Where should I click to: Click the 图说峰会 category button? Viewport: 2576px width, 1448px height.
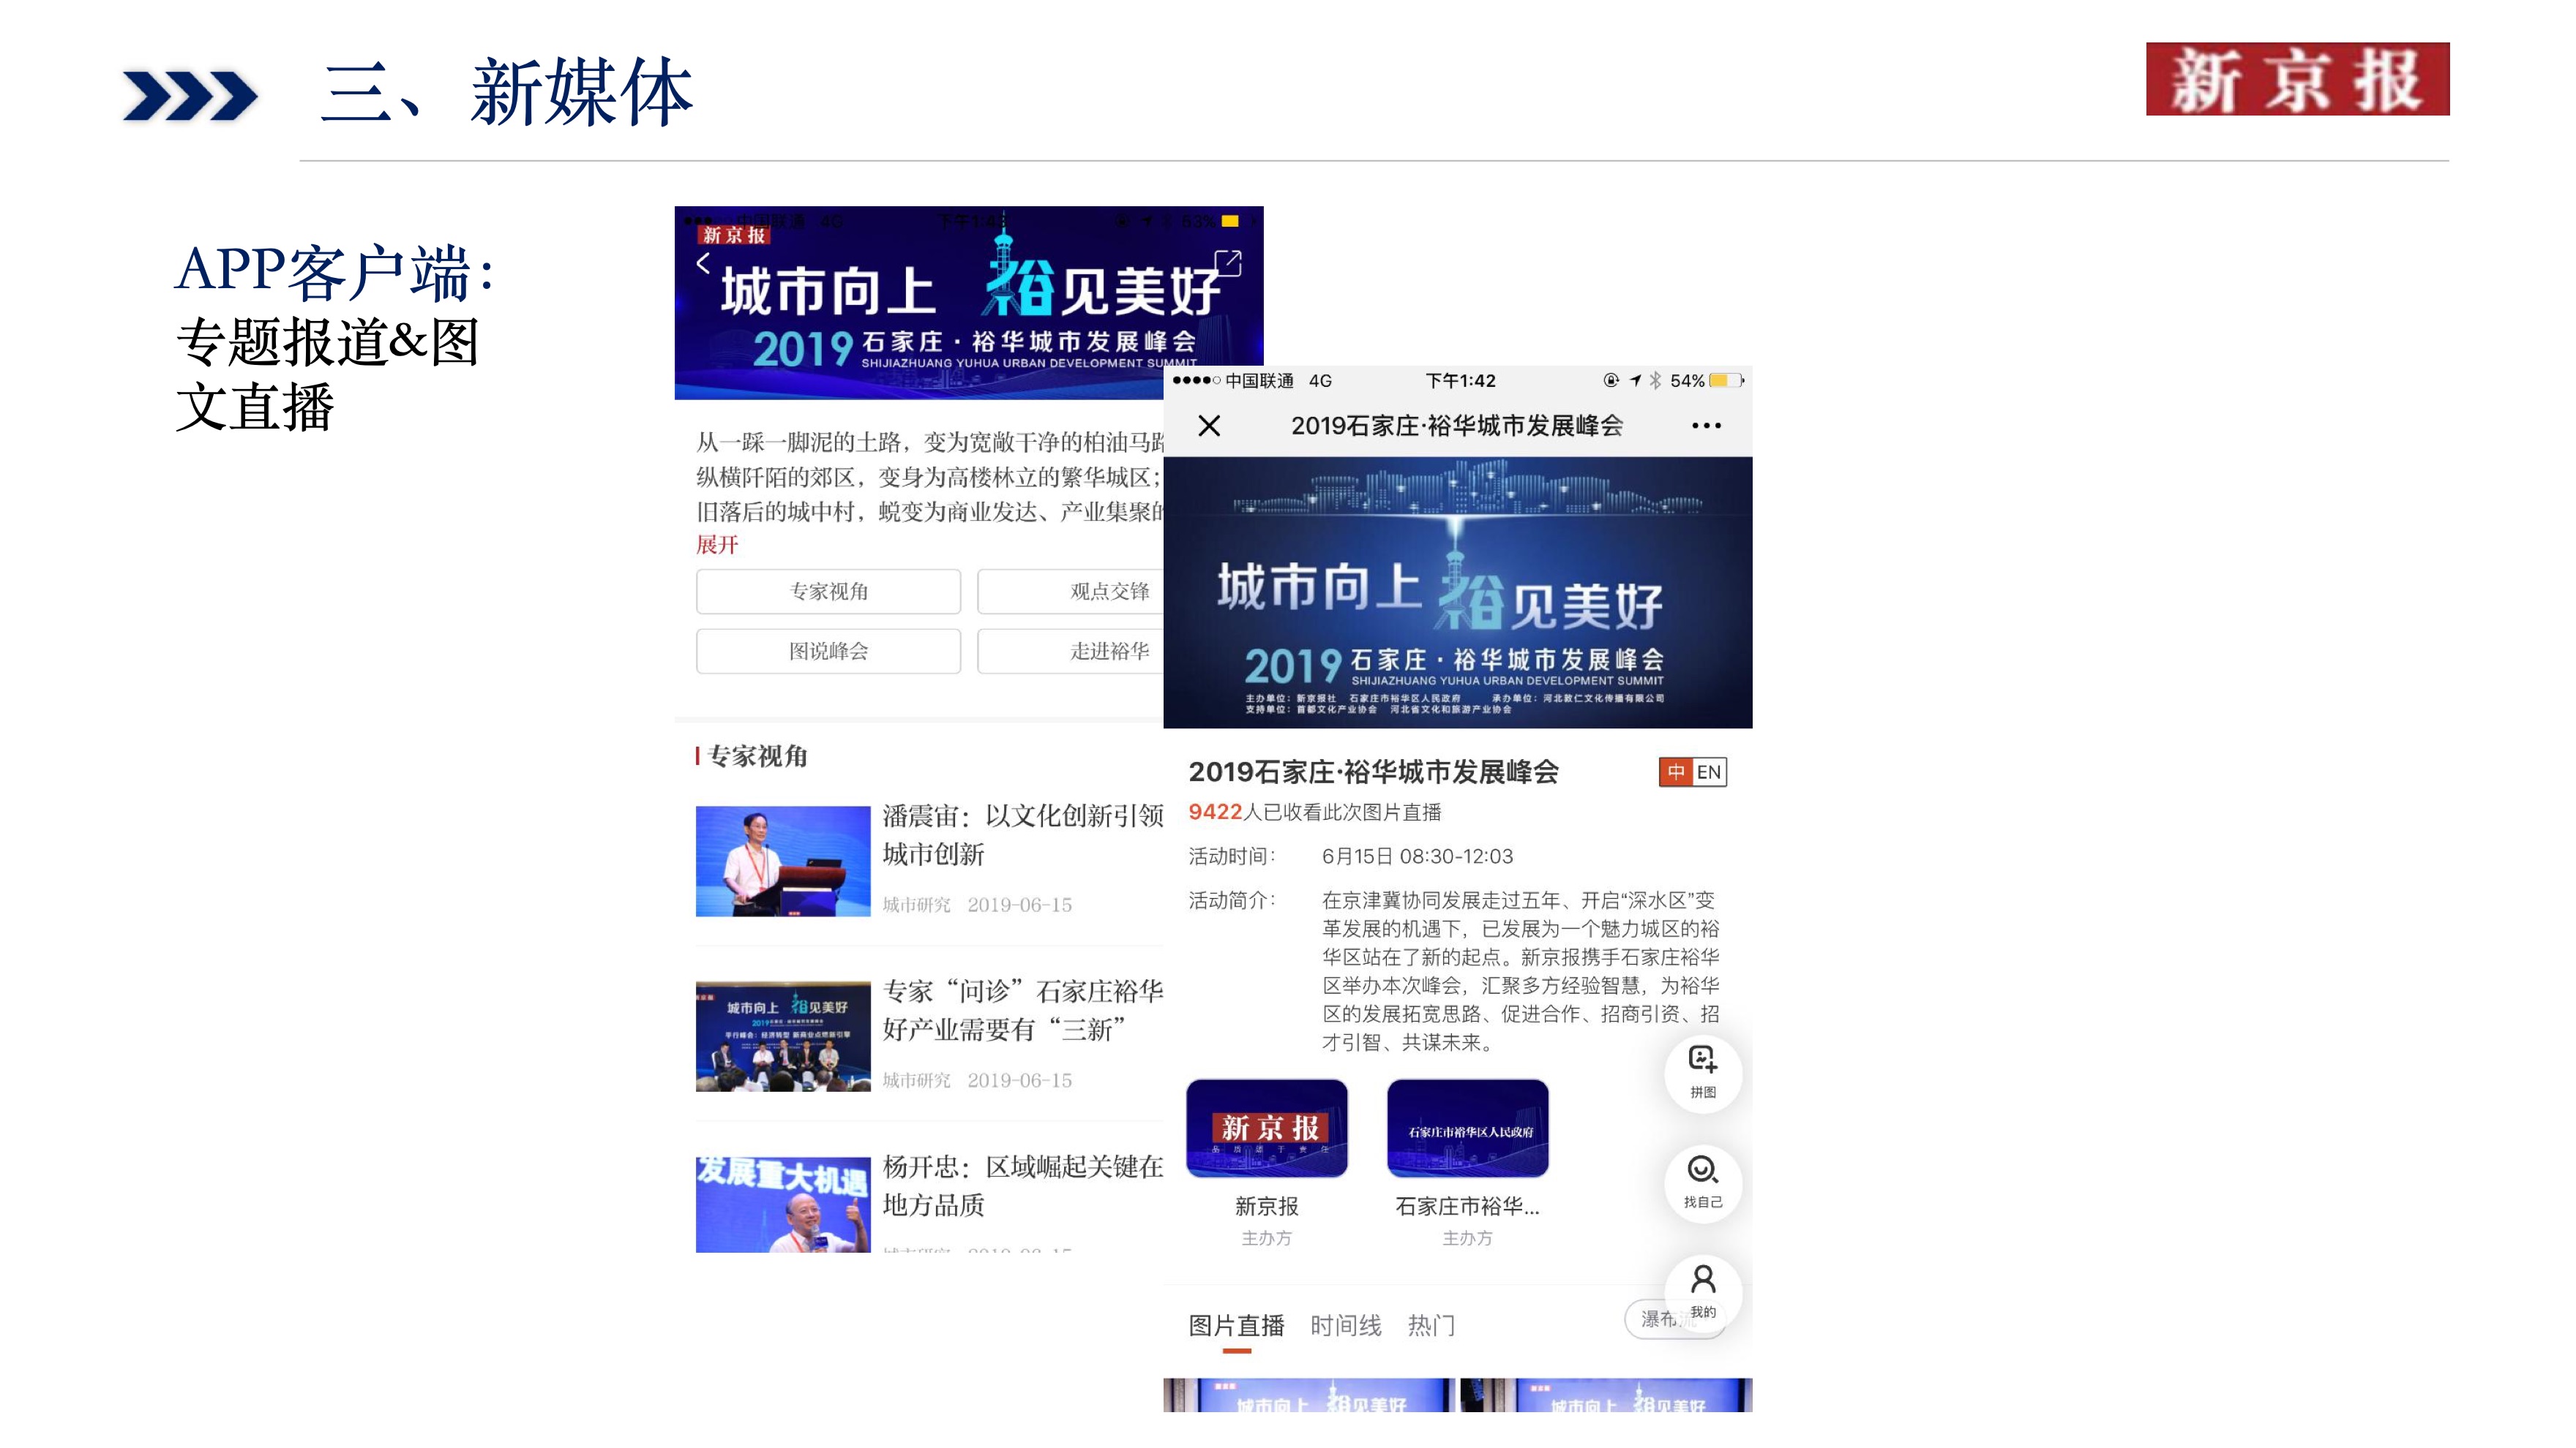tap(828, 652)
